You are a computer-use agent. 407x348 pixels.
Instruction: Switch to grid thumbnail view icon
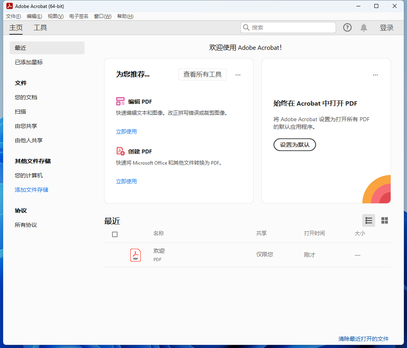[384, 220]
